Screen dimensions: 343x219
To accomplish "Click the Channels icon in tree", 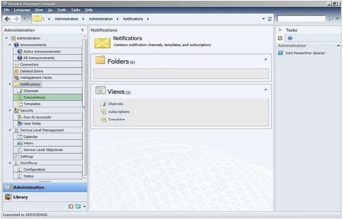I will pos(20,91).
